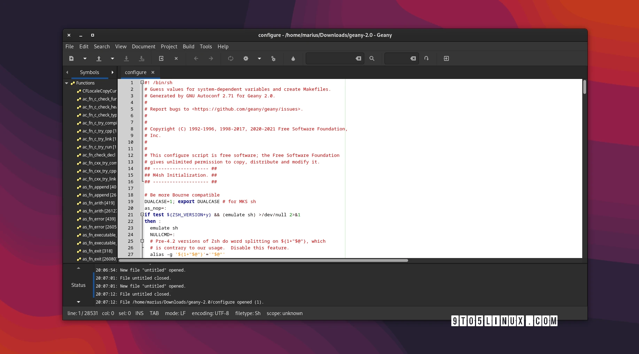Clear the search entry with the backspace icon
This screenshot has width=639, height=354.
coord(358,58)
